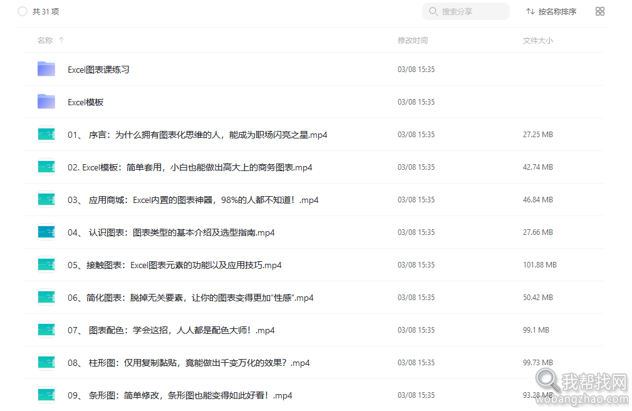632x411 pixels.
Task: Click video icon for 02. Excel模板 file
Action: click(x=46, y=167)
